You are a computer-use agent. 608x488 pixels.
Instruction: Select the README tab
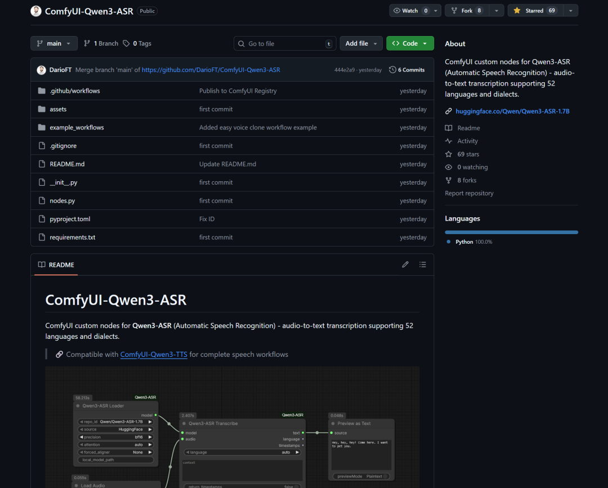[x=56, y=265]
